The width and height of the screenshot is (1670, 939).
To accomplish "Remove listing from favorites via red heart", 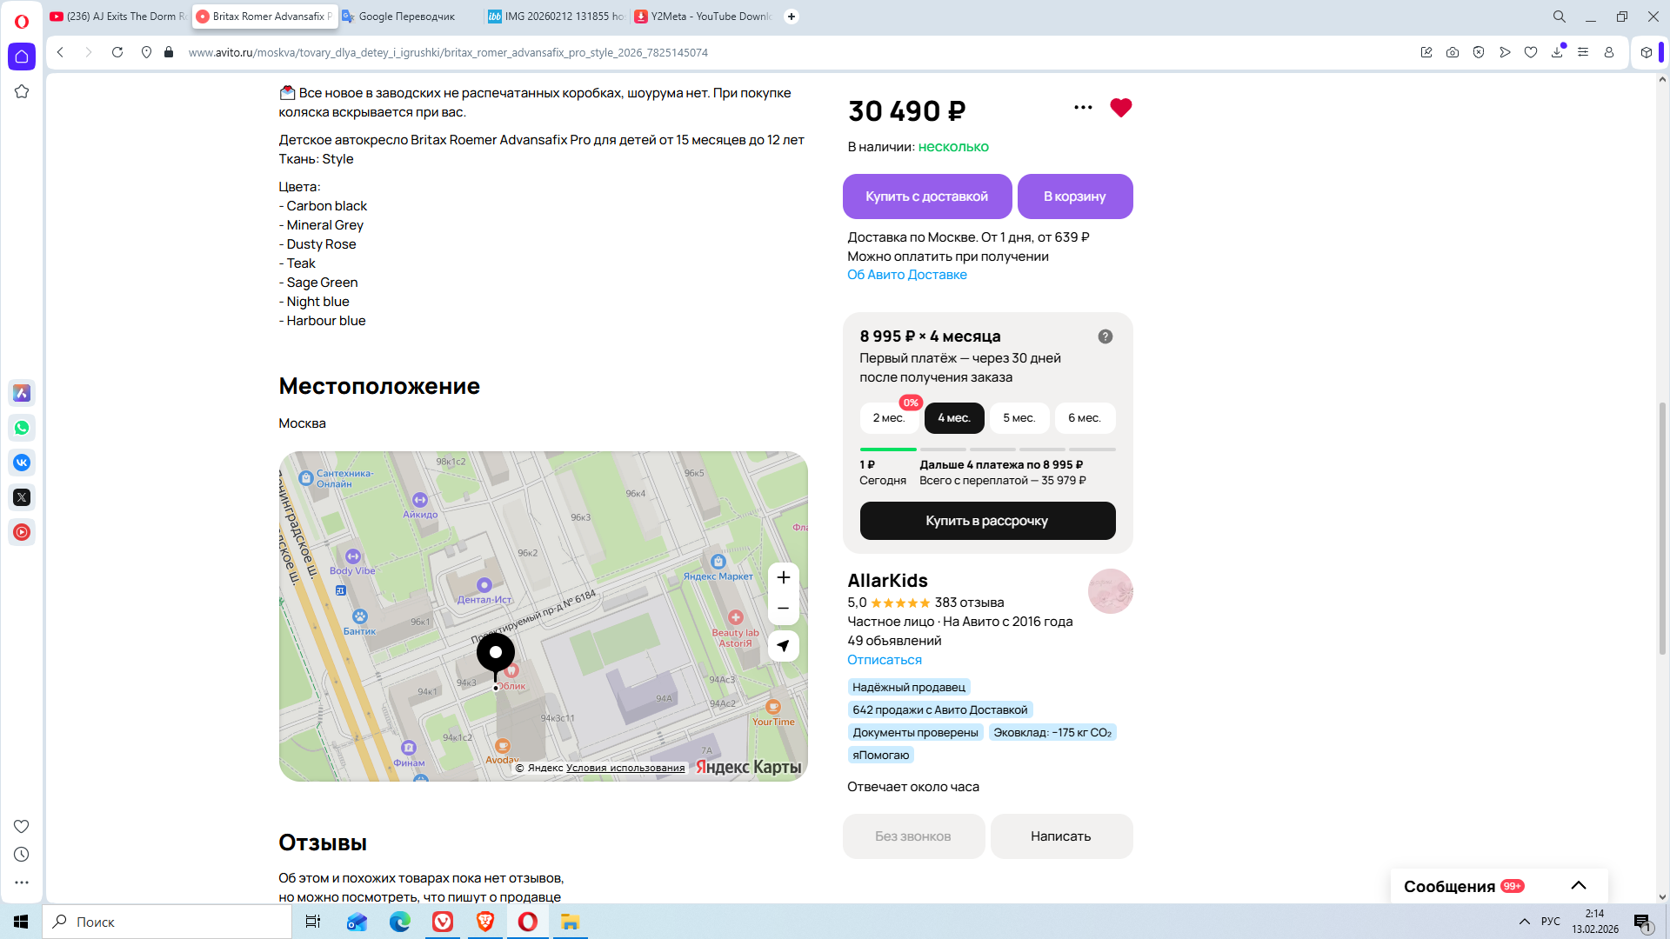I will point(1120,108).
